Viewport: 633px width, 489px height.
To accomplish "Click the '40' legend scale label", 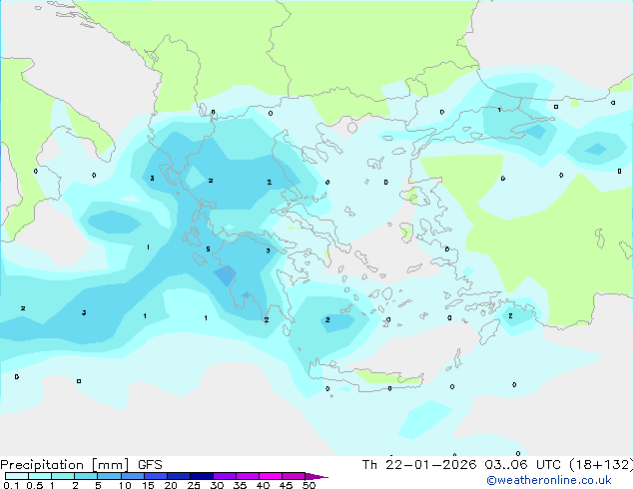I will (x=263, y=485).
